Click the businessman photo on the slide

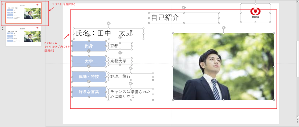pos(223,67)
